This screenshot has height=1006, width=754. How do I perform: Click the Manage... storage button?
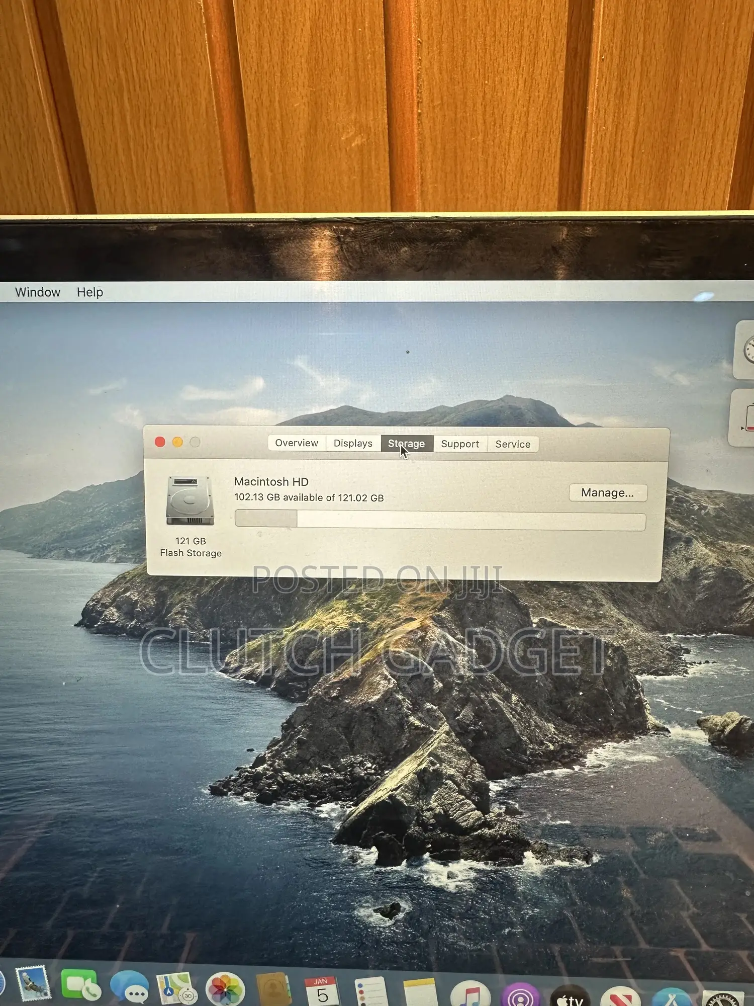pos(608,492)
